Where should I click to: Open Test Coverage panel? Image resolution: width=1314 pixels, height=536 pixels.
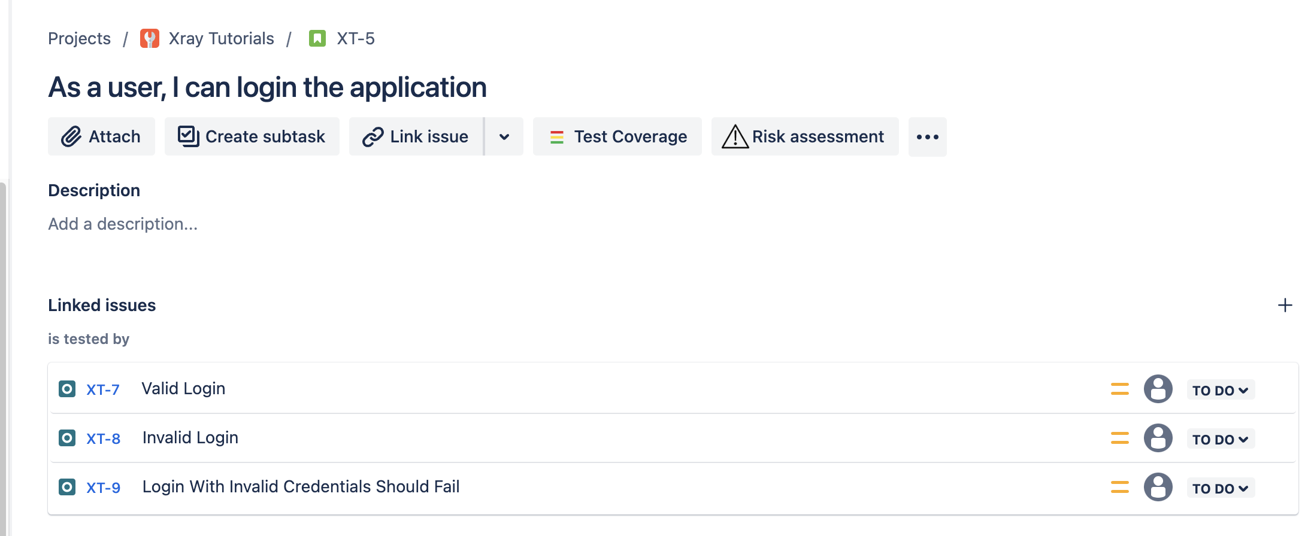pos(617,137)
